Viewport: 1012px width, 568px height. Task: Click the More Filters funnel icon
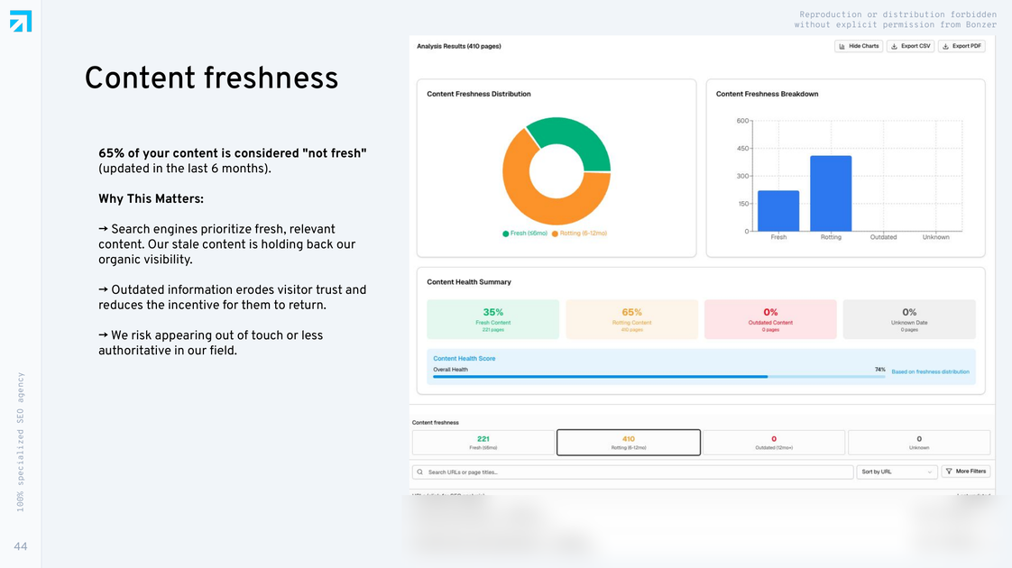click(x=949, y=472)
